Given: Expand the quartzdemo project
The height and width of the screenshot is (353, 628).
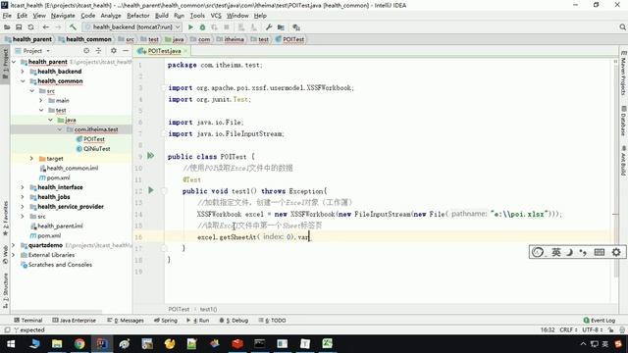Looking at the screenshot, I should coord(13,245).
